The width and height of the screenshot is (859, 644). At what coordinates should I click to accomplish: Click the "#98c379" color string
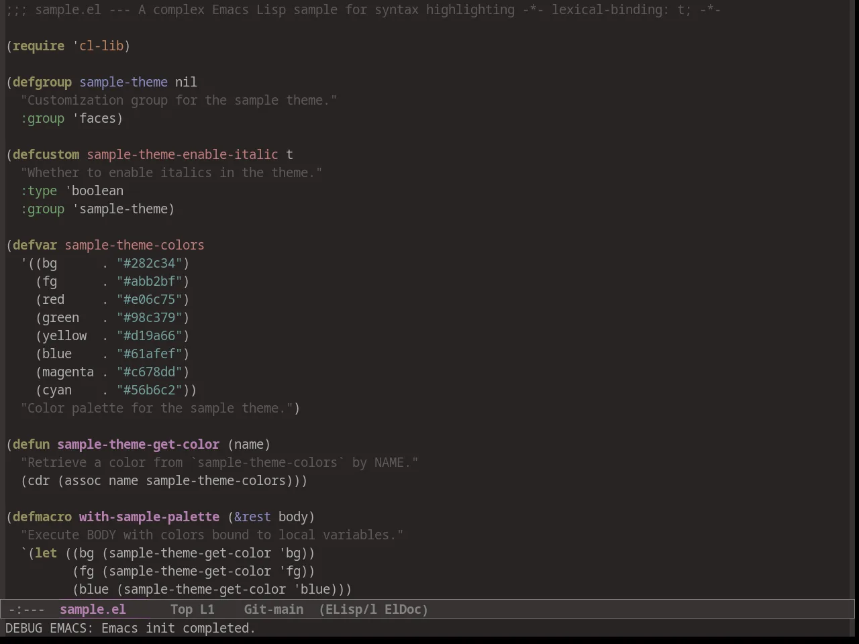click(150, 317)
